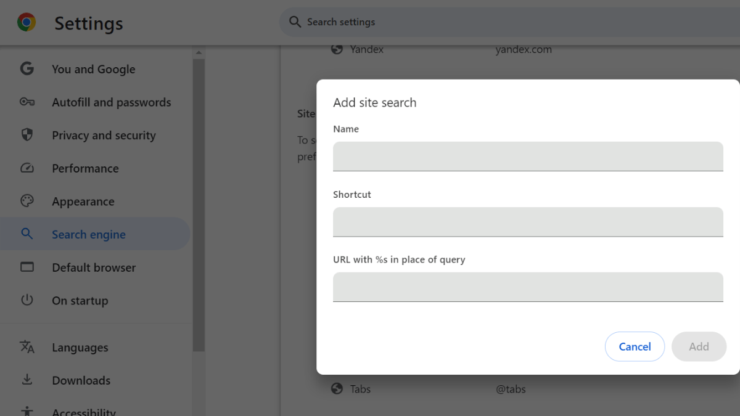
Task: Open the Default browser settings section
Action: tap(93, 267)
